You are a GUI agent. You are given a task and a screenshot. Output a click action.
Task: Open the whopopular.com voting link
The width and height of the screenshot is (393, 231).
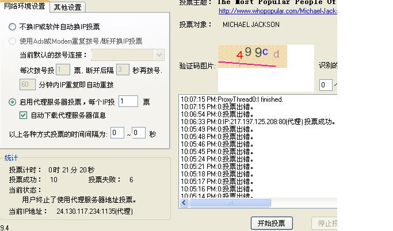point(277,11)
